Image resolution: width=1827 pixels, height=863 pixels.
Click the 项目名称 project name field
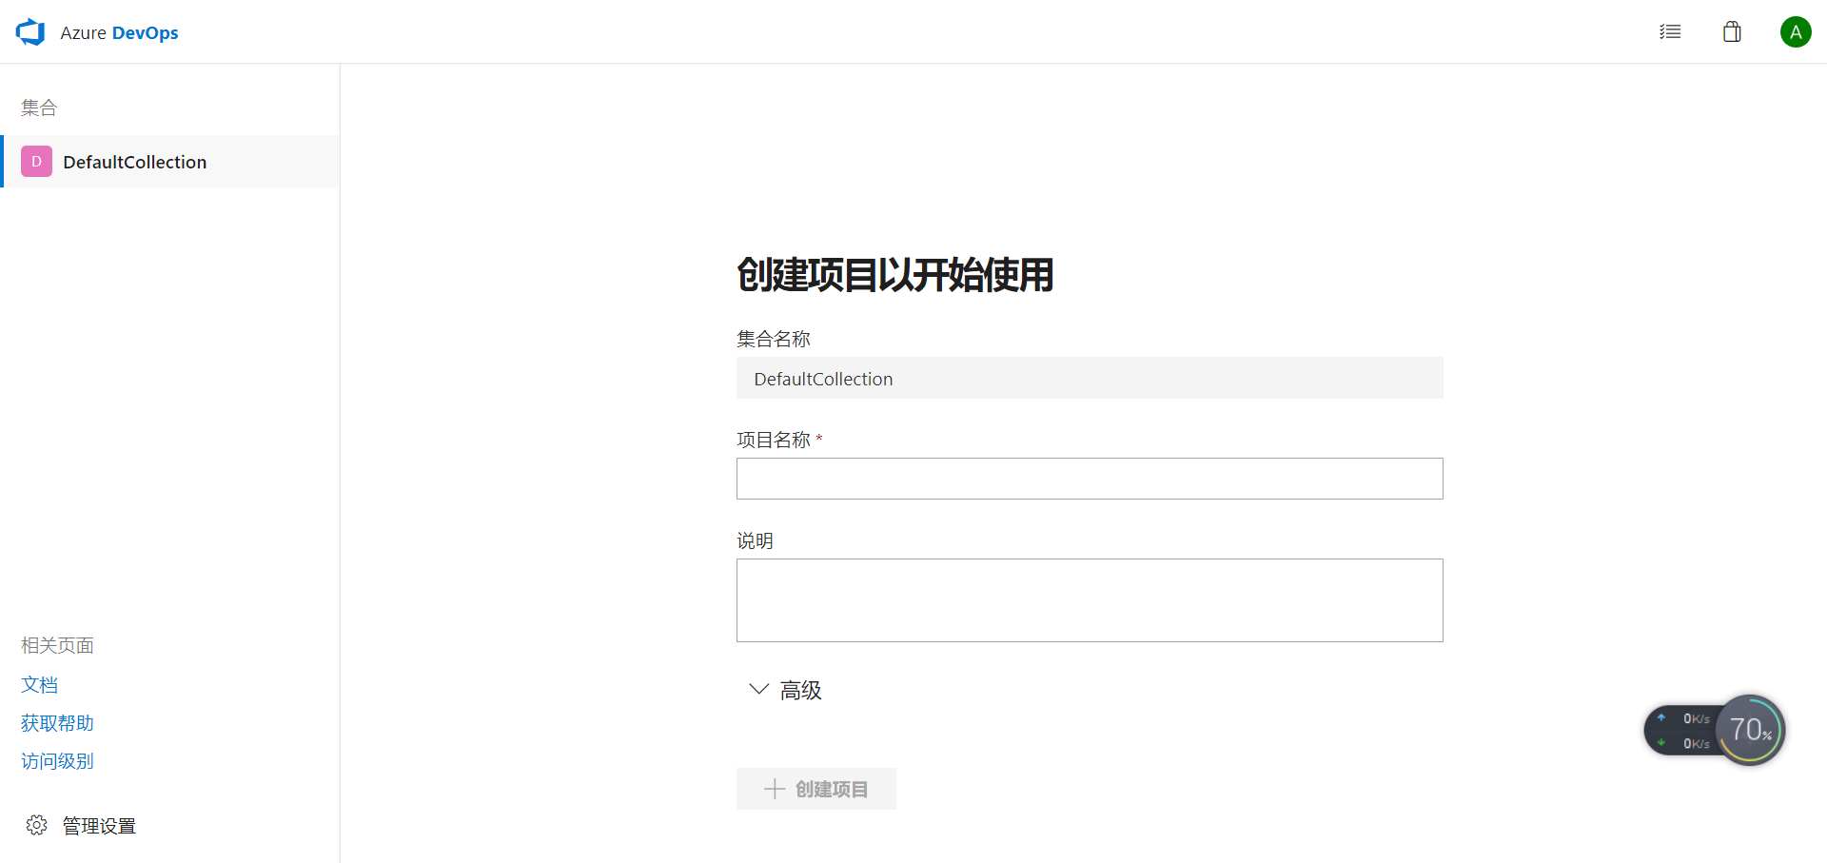pos(1089,479)
